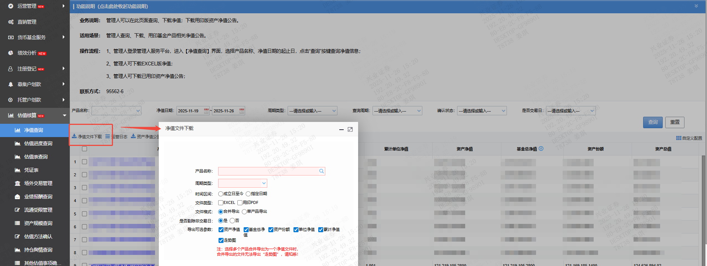Collapse the 估值核算 menu arrow
707x266 pixels.
point(64,115)
